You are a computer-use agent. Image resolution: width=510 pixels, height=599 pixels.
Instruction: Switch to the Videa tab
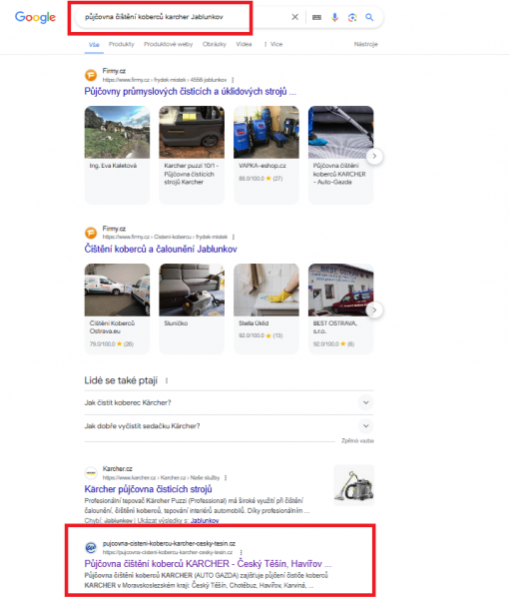pos(244,44)
